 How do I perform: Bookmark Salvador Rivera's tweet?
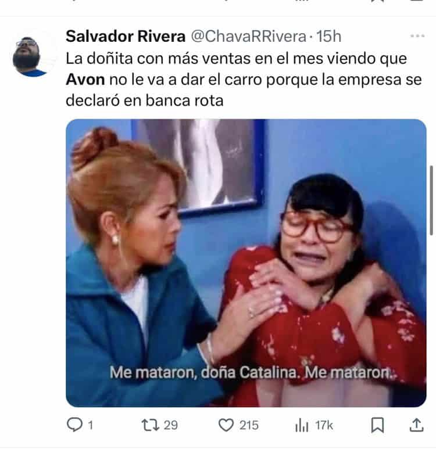(377, 425)
